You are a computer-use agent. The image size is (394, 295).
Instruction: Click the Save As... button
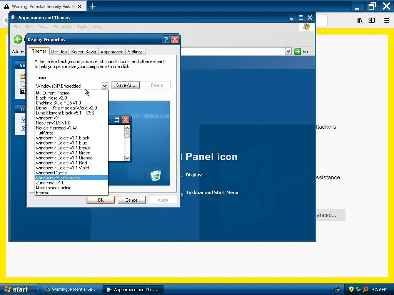click(x=125, y=85)
